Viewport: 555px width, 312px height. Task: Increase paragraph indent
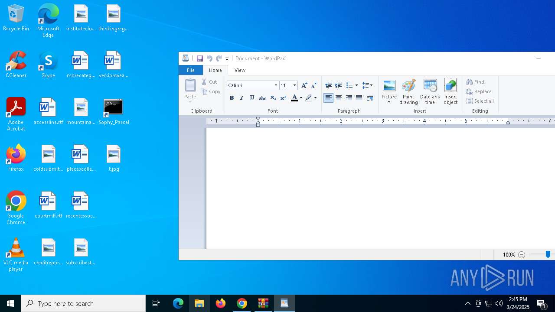click(x=339, y=85)
